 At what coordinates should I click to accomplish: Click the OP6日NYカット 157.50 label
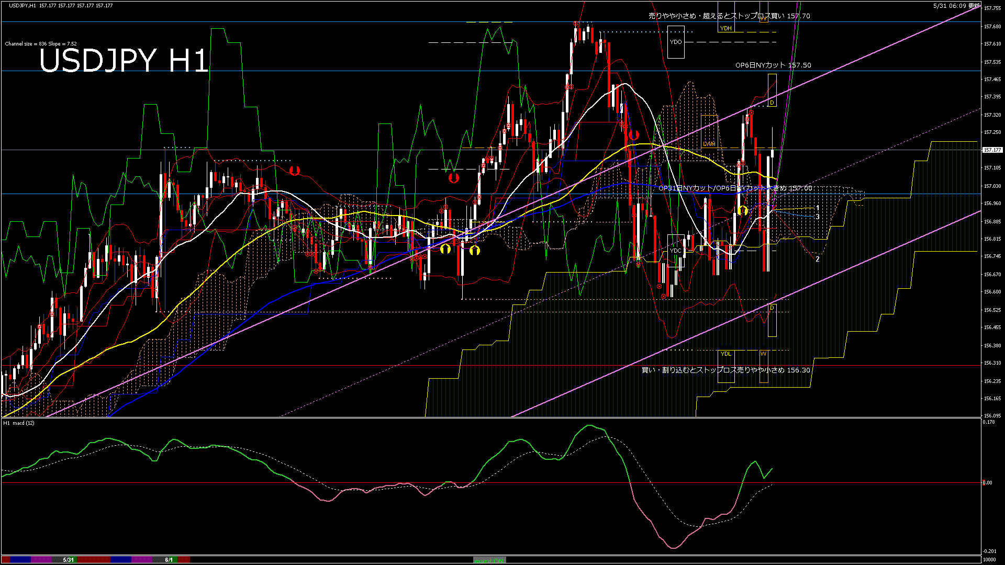(773, 65)
